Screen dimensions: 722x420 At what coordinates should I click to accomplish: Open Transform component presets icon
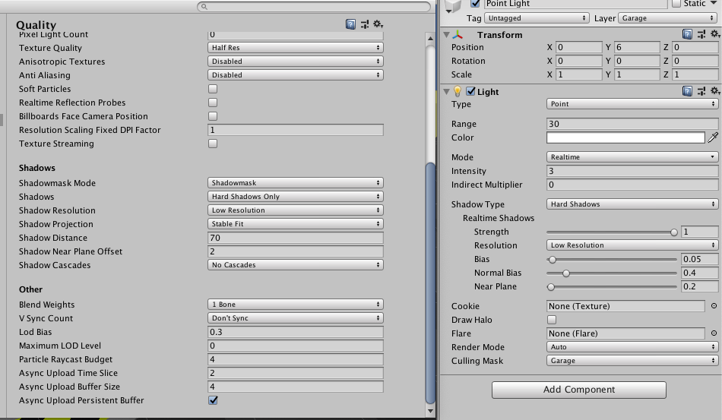point(701,34)
